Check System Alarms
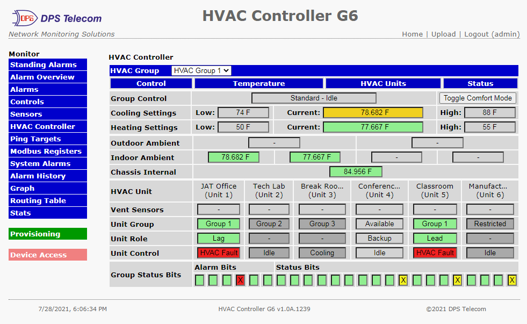 tap(47, 163)
